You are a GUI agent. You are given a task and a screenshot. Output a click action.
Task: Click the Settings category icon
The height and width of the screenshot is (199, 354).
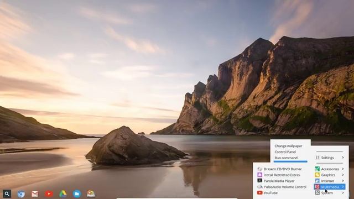click(x=317, y=158)
